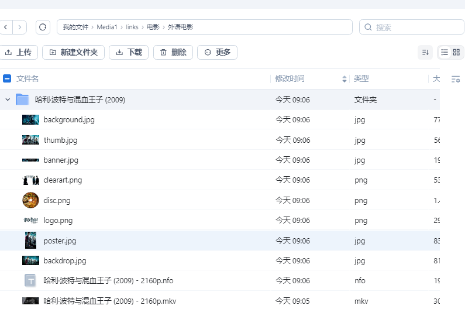Open clearart.png thumbnail
Viewport: 465px width, 309px height.
tap(30, 180)
